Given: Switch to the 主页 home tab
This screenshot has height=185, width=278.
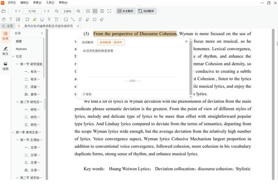Looking at the screenshot, I should (8, 26).
